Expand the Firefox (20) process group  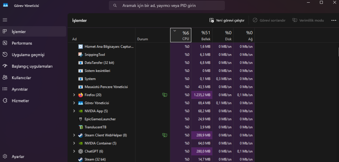point(74,95)
